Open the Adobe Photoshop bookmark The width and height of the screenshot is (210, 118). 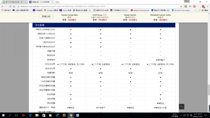(140, 10)
